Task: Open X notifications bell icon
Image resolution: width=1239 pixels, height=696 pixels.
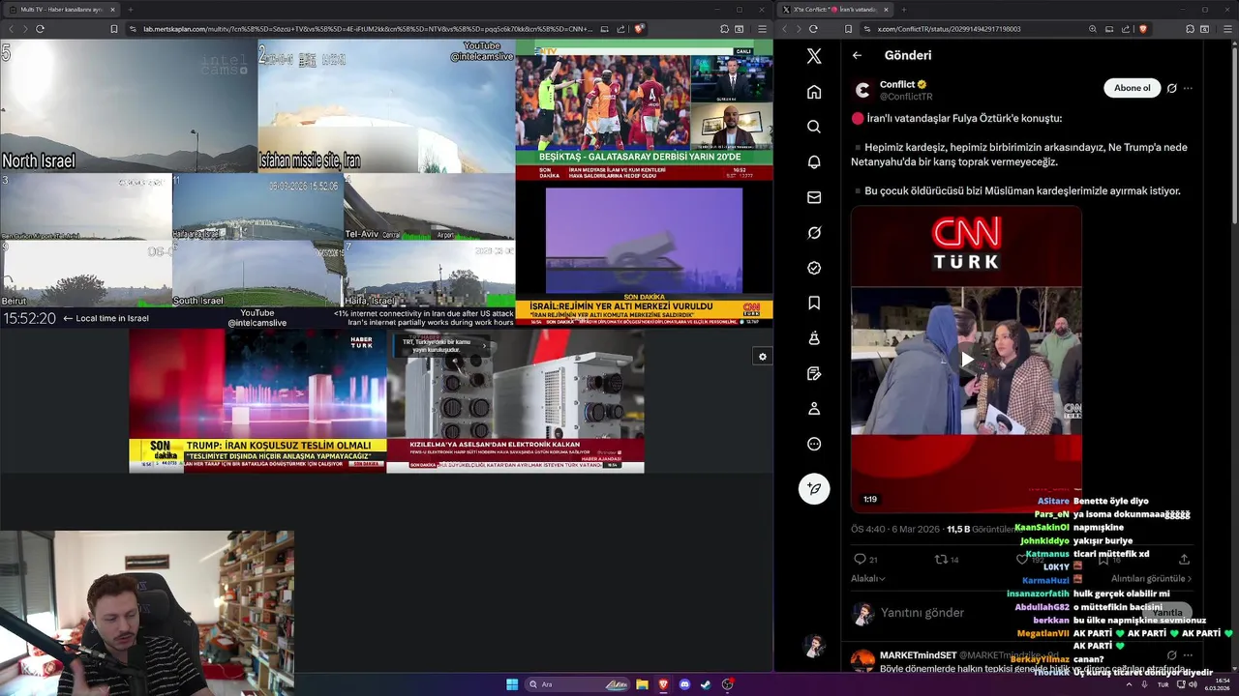Action: 814,162
